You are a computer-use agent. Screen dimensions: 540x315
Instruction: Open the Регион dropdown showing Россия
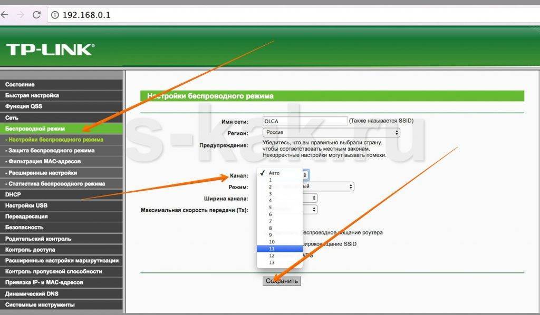pos(331,132)
